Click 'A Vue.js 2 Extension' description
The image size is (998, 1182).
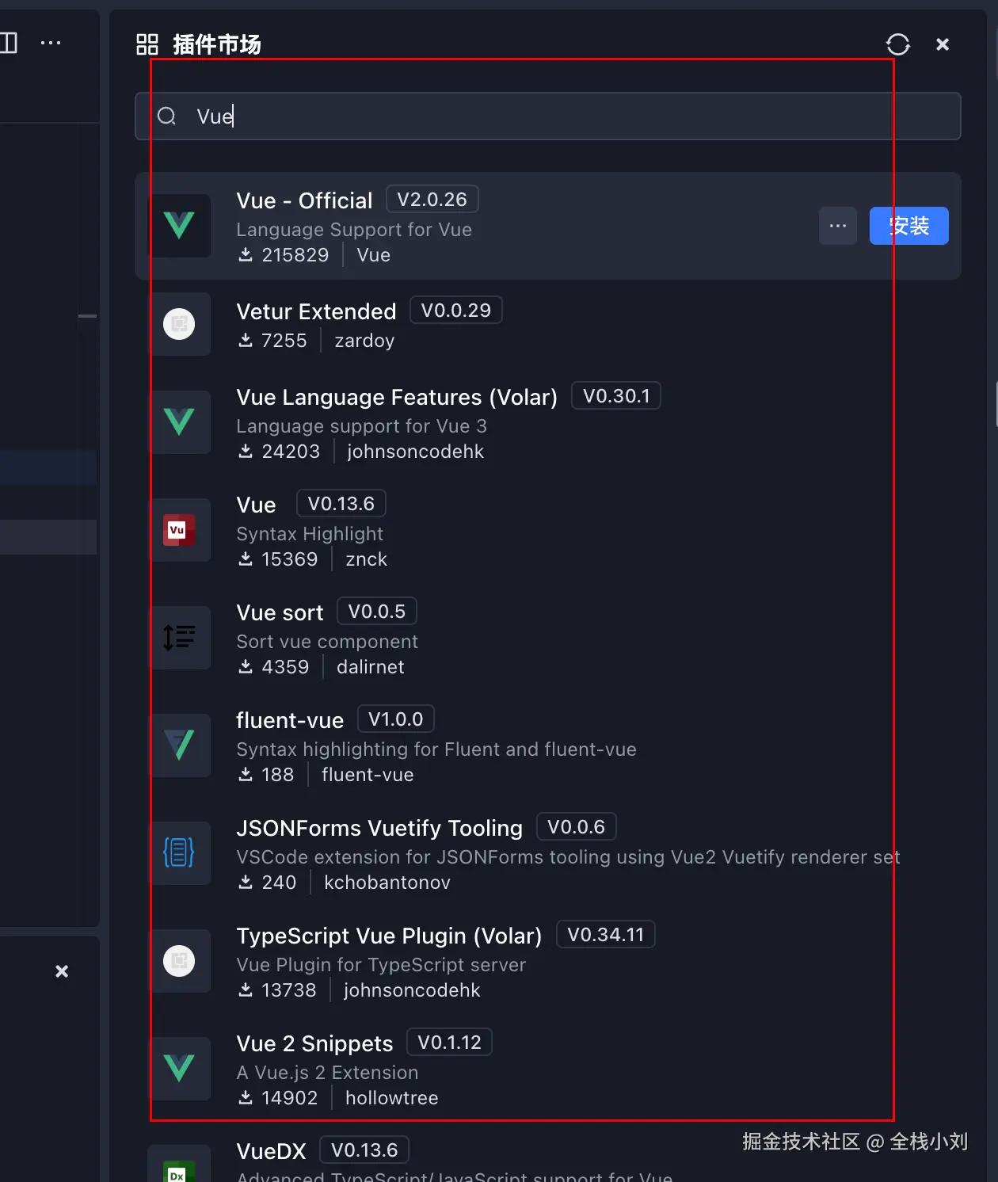[x=327, y=1073]
